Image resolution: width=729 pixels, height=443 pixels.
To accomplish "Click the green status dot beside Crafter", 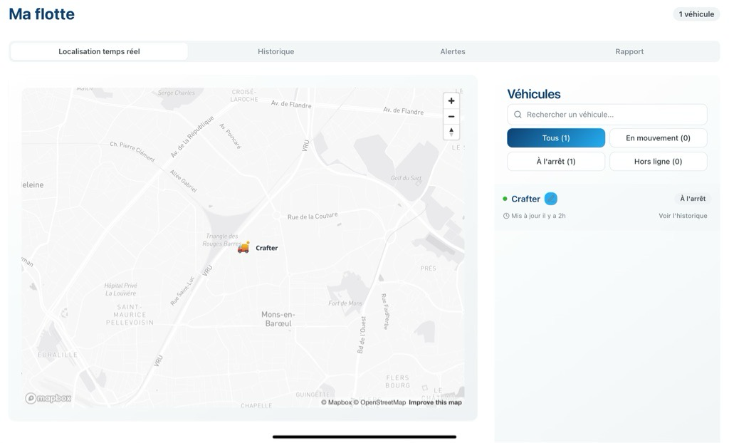I will [x=505, y=199].
